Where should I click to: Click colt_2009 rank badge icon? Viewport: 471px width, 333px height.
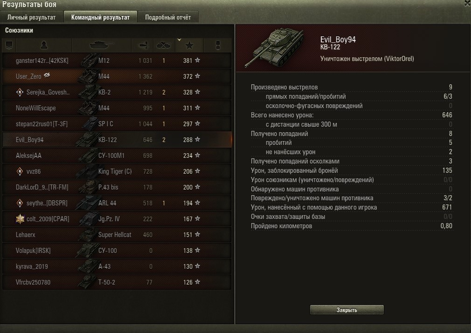pos(20,219)
